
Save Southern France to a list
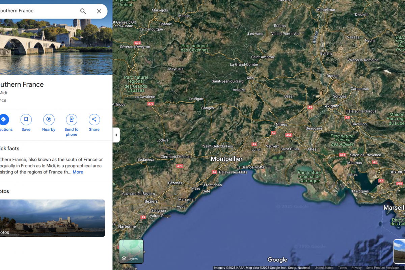click(26, 119)
